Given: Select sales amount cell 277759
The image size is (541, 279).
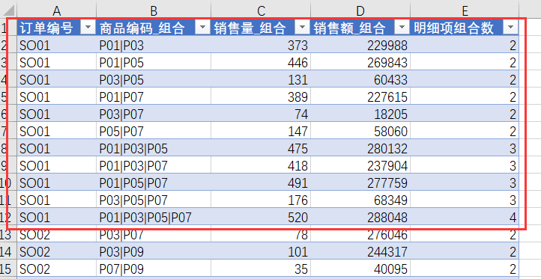Looking at the screenshot, I should (360, 183).
